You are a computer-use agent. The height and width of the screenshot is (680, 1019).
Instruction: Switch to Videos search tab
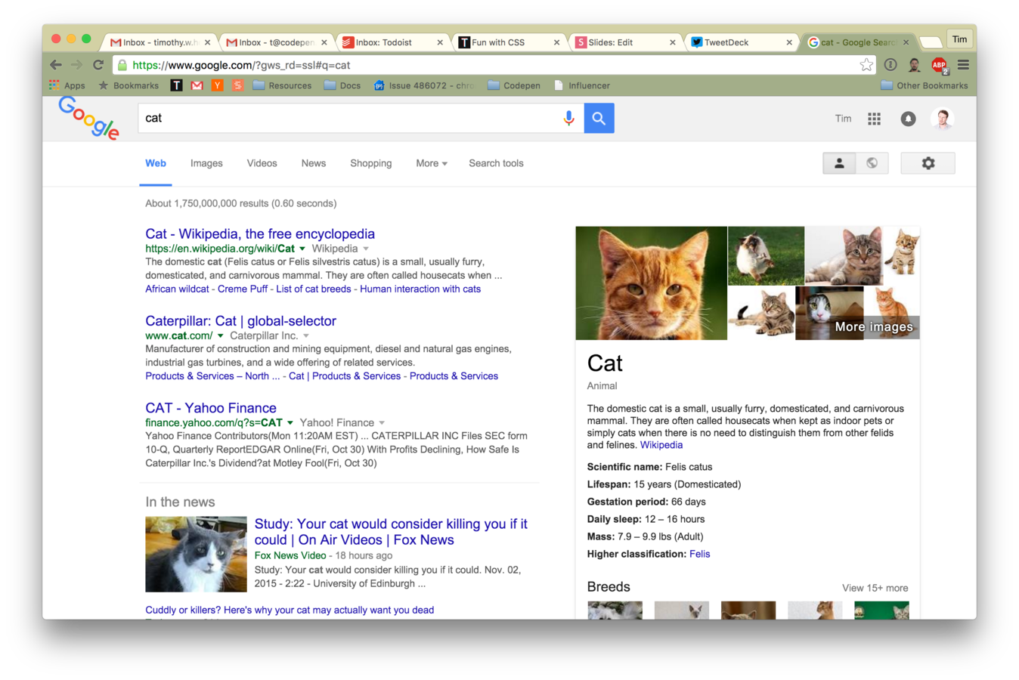[262, 163]
